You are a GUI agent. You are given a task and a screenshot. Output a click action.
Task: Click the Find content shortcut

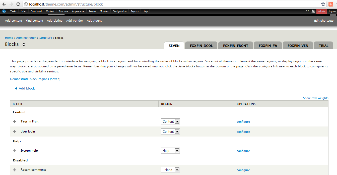pyautogui.click(x=35, y=21)
